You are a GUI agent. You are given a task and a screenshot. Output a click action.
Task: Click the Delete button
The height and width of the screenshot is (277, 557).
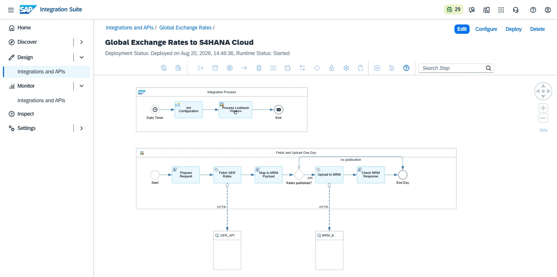click(x=537, y=29)
